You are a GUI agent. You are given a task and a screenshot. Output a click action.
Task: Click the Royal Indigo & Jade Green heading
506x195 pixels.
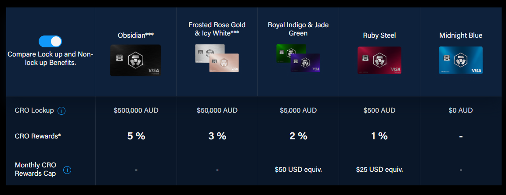[x=298, y=29]
